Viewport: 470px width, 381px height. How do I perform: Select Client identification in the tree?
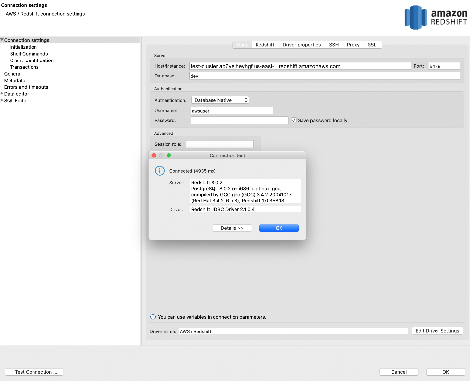click(32, 60)
